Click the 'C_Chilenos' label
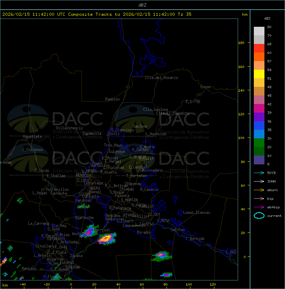This screenshot has width=285, height=289. (x=33, y=150)
